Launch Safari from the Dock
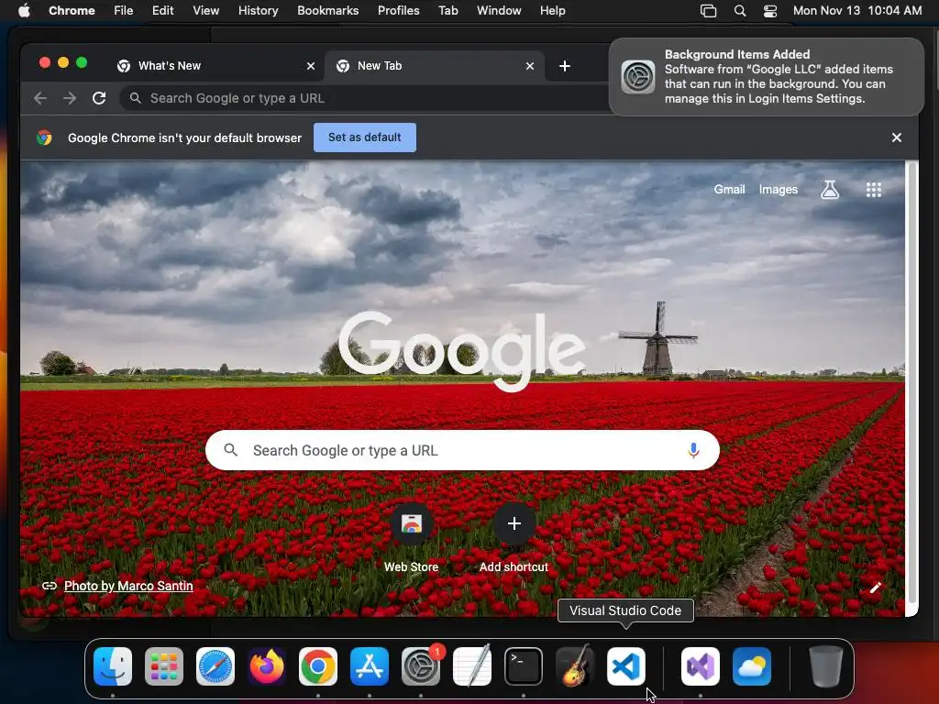Viewport: 939px width, 704px height. (215, 666)
